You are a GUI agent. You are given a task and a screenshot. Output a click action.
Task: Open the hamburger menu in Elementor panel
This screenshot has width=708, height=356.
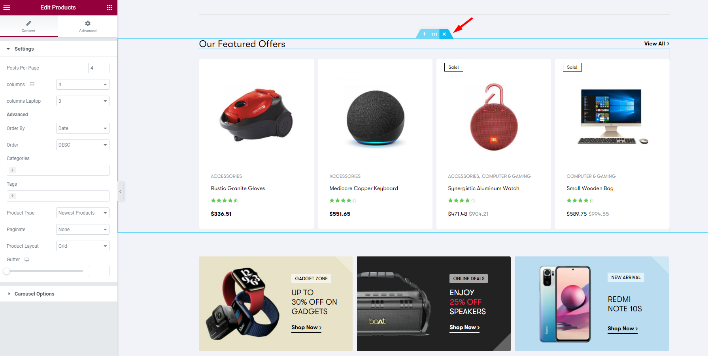(x=7, y=8)
